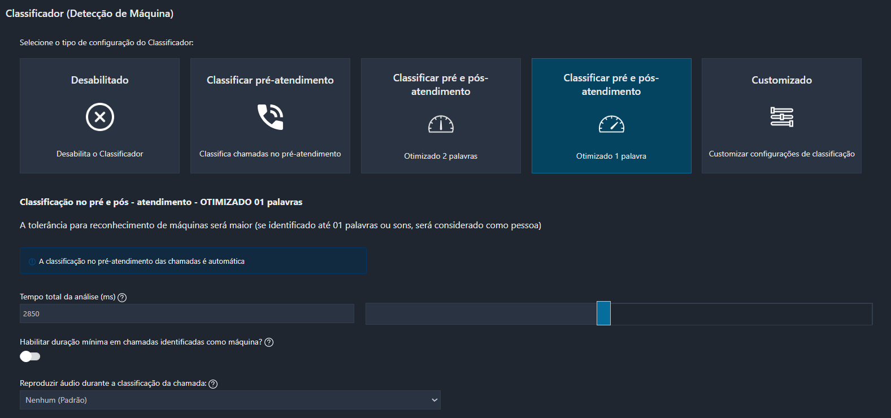The image size is (891, 418).
Task: Enable minimum duration toggle for machine calls
Action: pos(30,356)
